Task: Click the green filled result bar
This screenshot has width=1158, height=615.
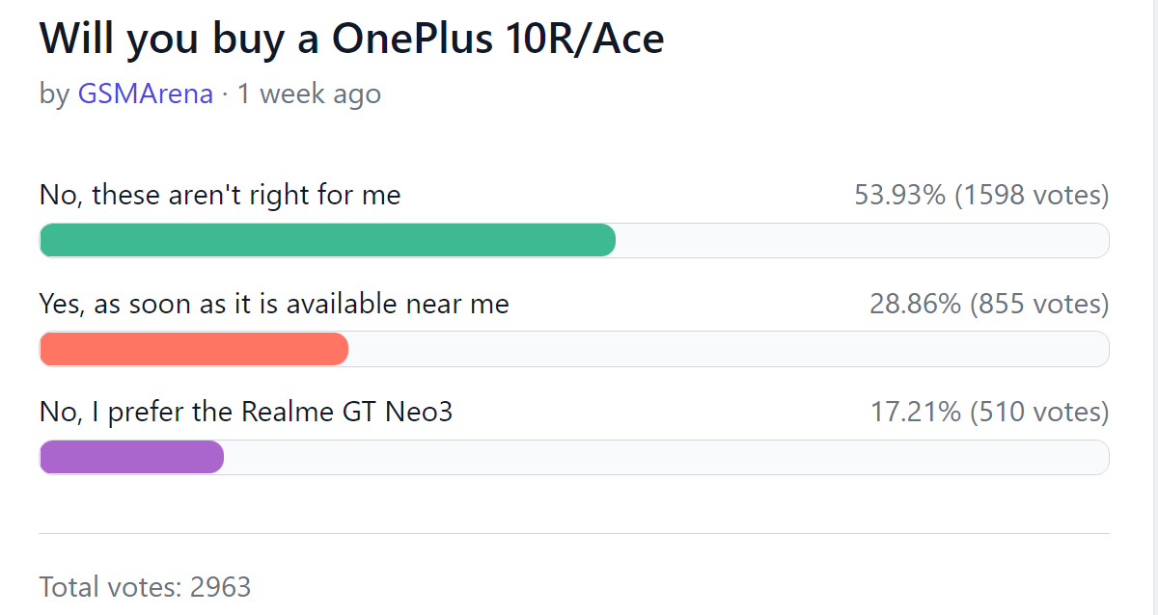Action: 327,240
